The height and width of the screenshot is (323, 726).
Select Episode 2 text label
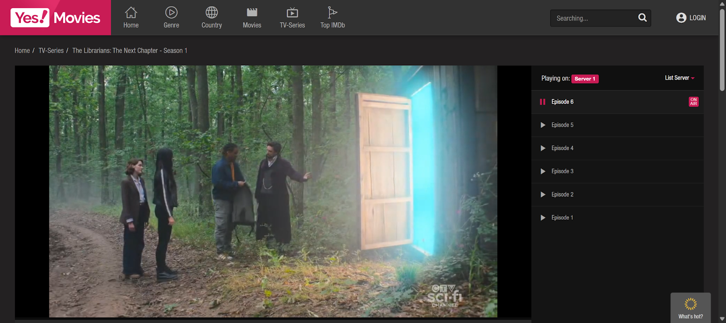coord(562,195)
